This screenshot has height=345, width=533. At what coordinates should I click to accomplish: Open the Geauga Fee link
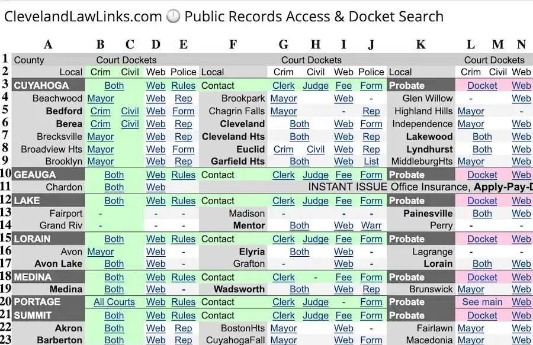(343, 175)
